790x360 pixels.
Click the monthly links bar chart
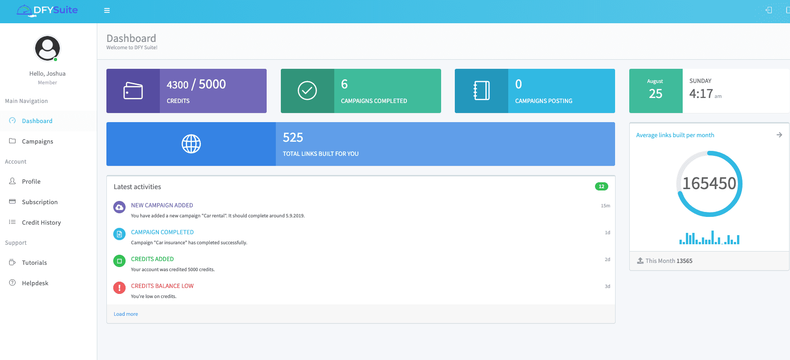tap(709, 237)
